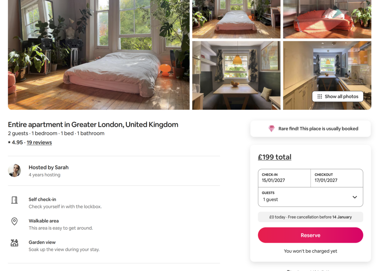Click the pink diamond Rare find icon

tap(271, 128)
